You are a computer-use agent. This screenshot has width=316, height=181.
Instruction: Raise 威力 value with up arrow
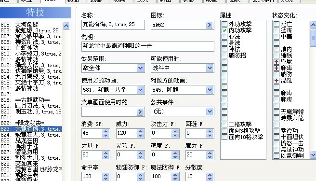pyautogui.click(x=140, y=131)
